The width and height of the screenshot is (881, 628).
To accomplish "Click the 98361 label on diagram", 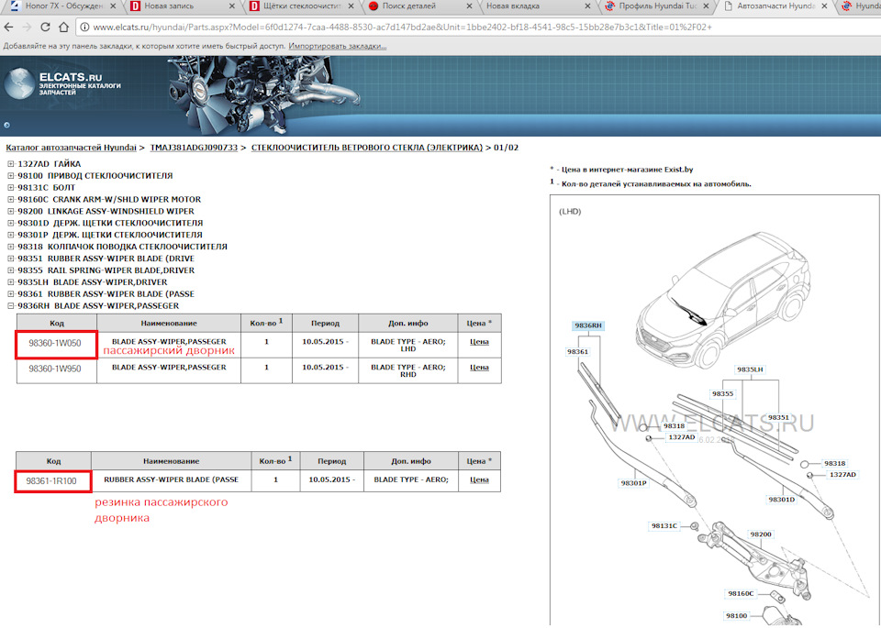I will pyautogui.click(x=577, y=352).
